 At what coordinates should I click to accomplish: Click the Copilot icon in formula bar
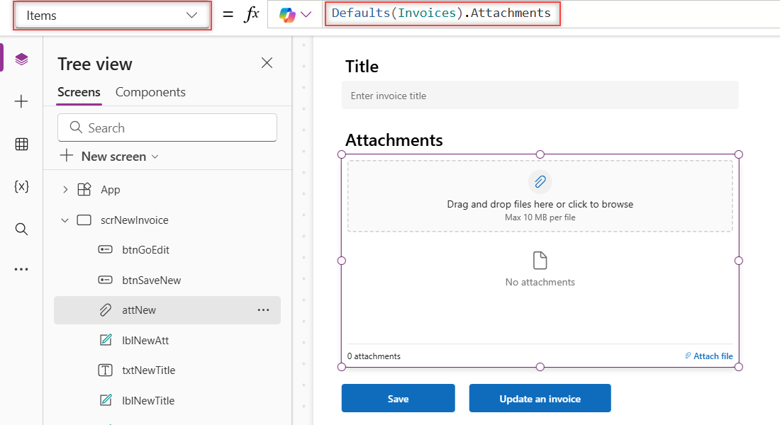[x=287, y=15]
